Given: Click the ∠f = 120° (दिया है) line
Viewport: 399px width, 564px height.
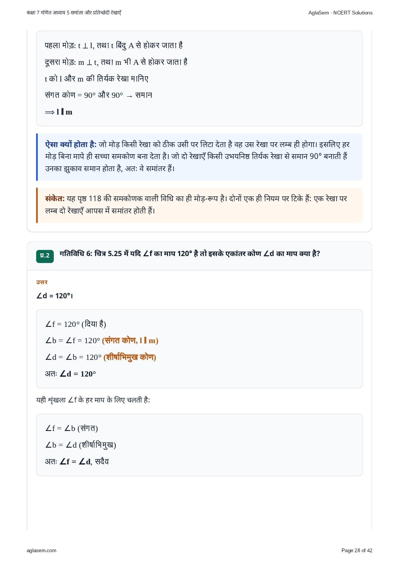Looking at the screenshot, I should 76,324.
